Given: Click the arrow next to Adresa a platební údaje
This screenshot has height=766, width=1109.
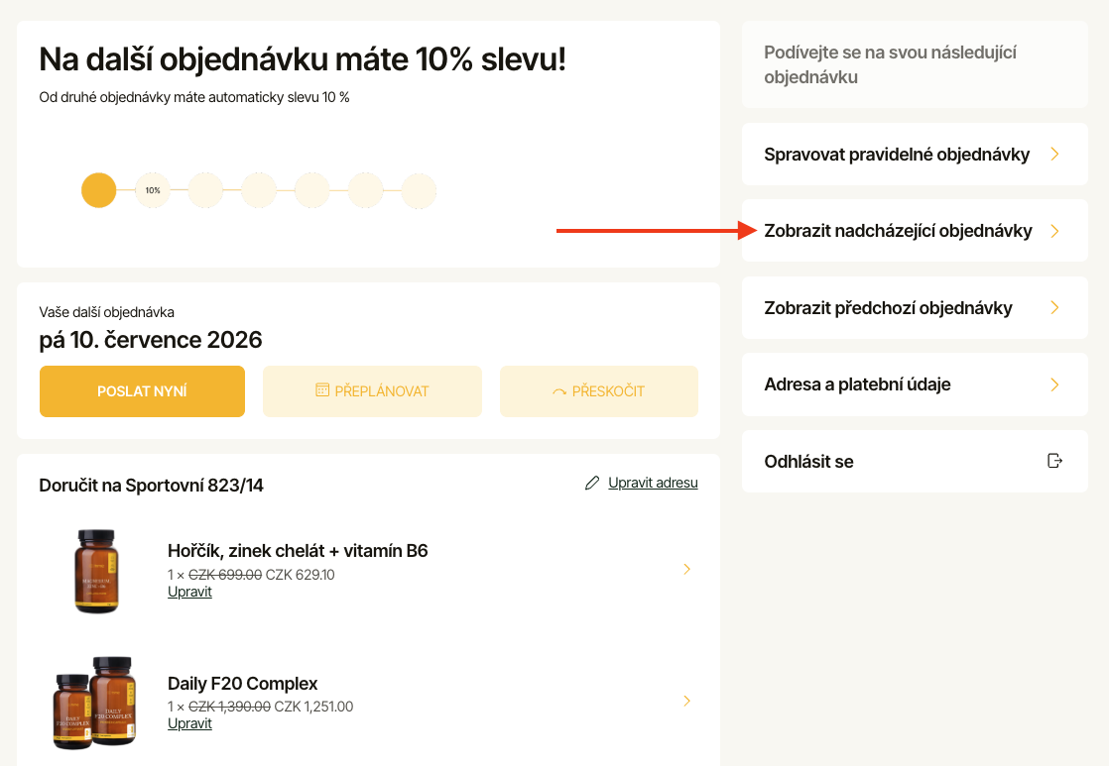Looking at the screenshot, I should tap(1054, 384).
